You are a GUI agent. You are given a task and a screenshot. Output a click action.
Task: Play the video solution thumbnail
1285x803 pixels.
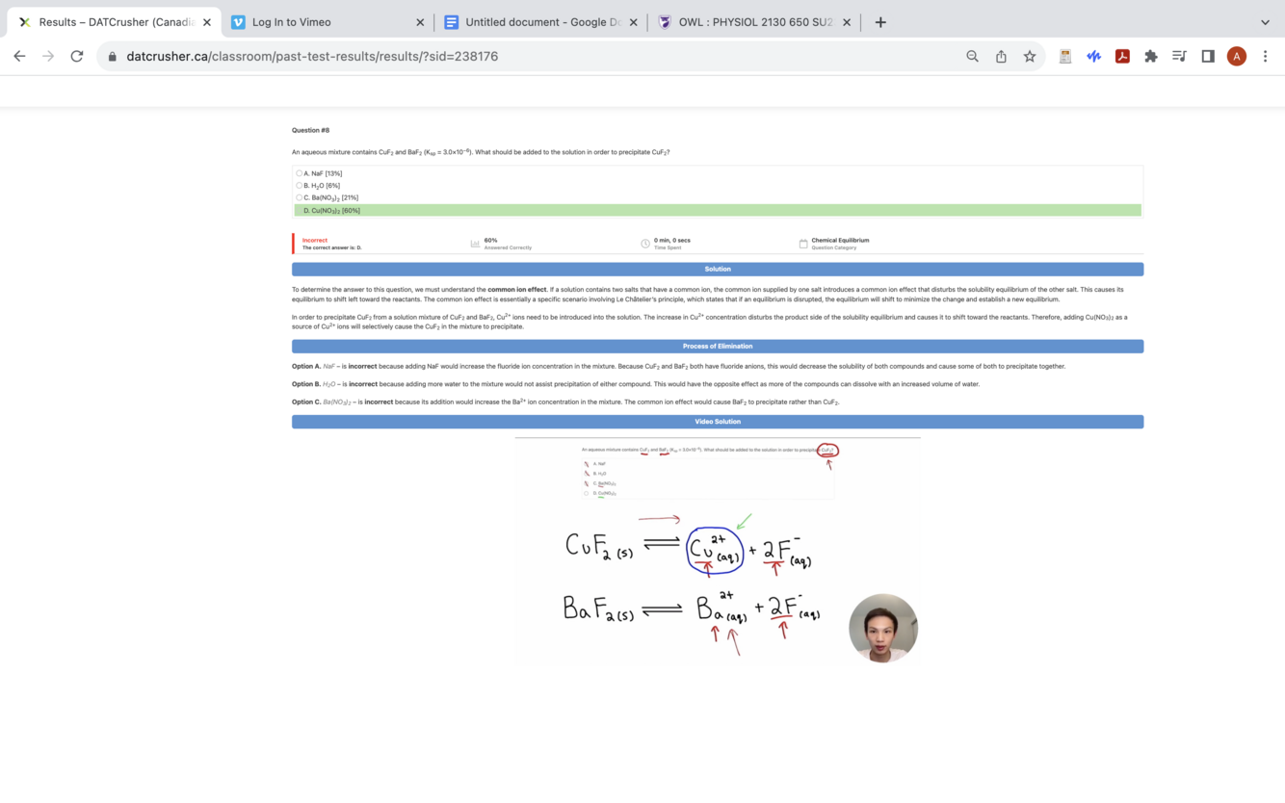718,551
